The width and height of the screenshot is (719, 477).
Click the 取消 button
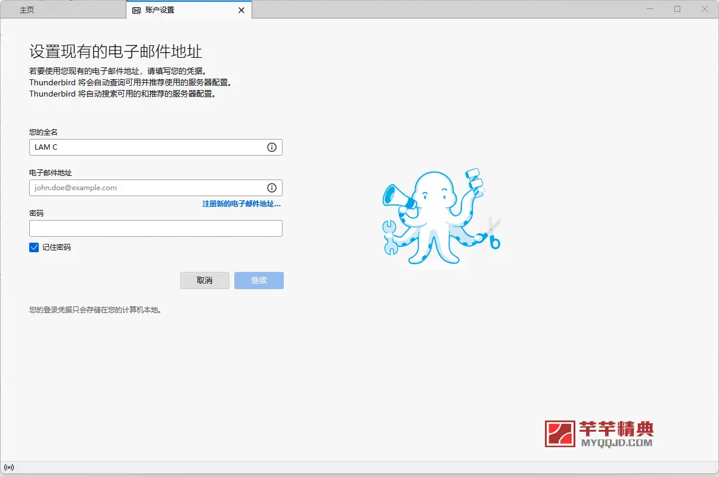click(x=204, y=280)
